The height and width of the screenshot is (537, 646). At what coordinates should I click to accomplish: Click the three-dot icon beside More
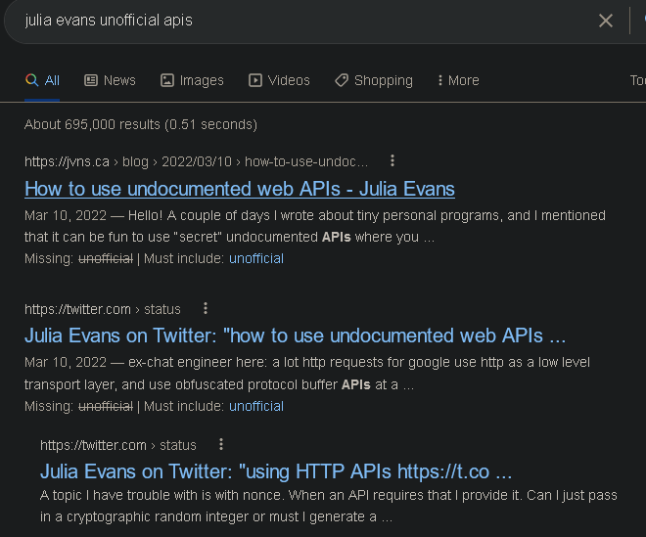[x=440, y=80]
